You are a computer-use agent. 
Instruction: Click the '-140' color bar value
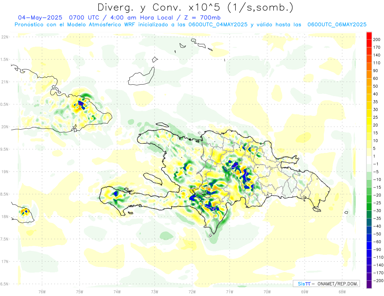point(378,265)
